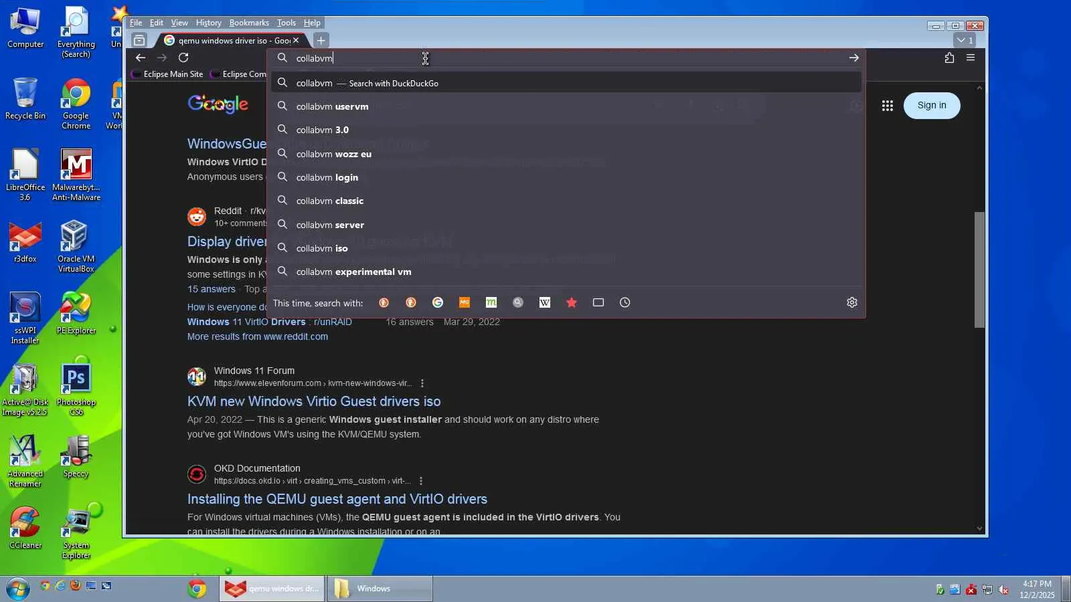Open the File menu
Image resolution: width=1071 pixels, height=602 pixels.
coord(136,23)
